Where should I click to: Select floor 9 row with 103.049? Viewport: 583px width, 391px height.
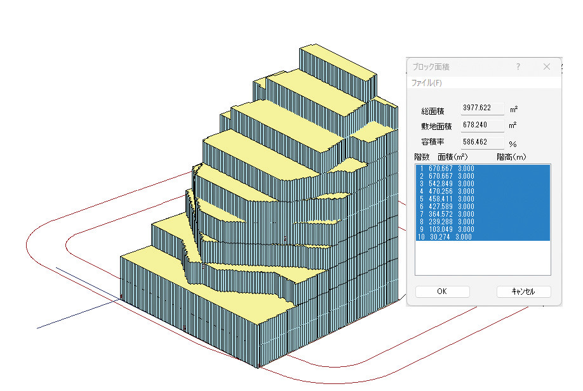tap(483, 229)
